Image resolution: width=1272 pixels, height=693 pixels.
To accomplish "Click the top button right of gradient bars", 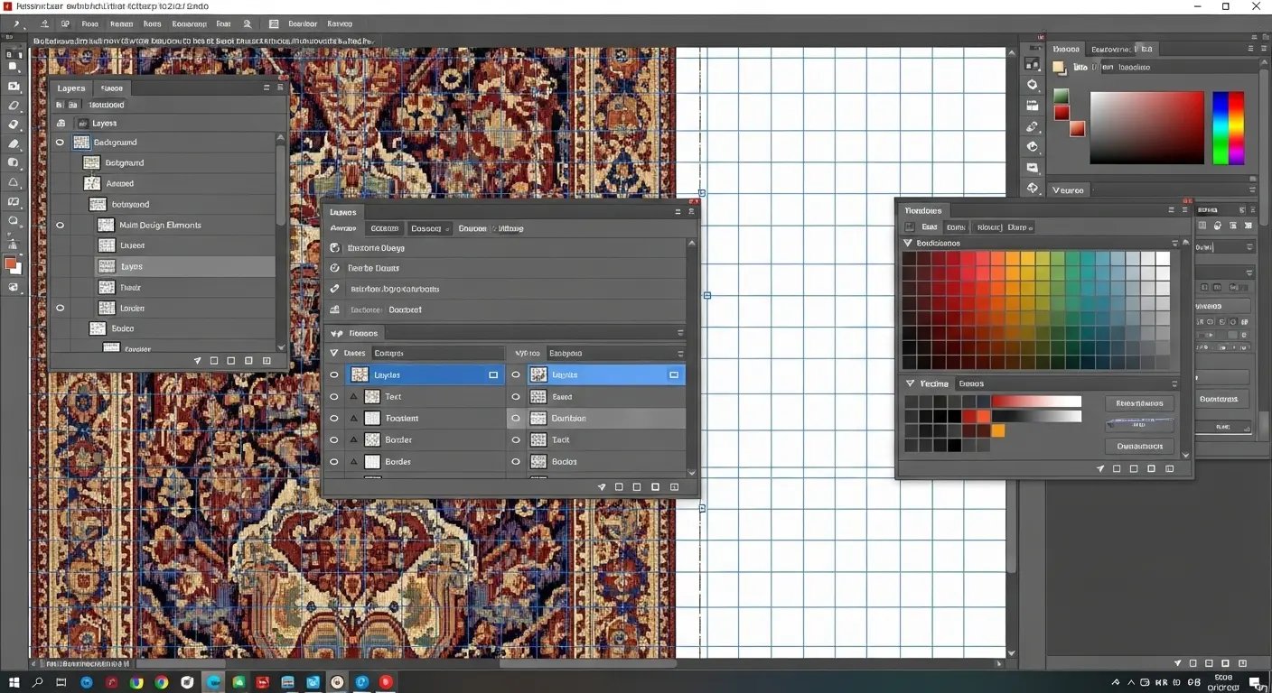I will click(x=1139, y=403).
